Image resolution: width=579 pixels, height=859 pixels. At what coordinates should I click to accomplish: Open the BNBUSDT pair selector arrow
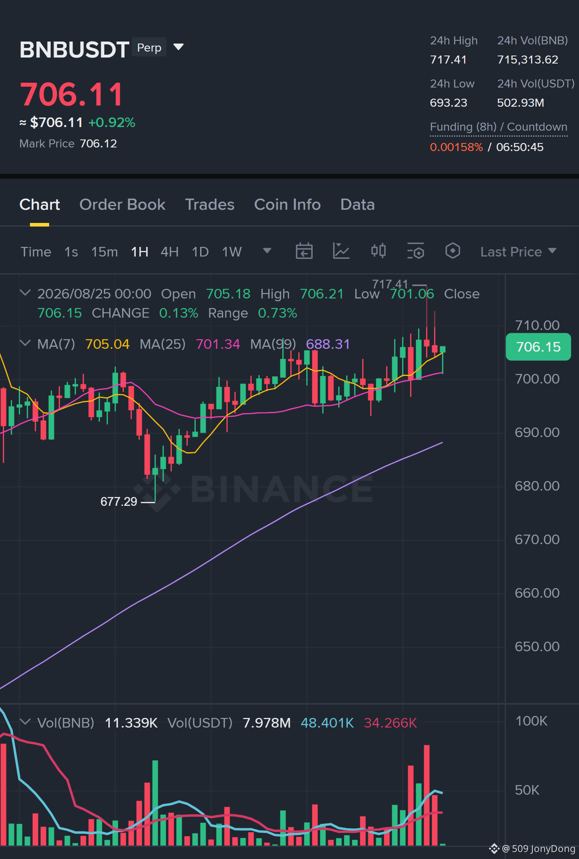[178, 47]
